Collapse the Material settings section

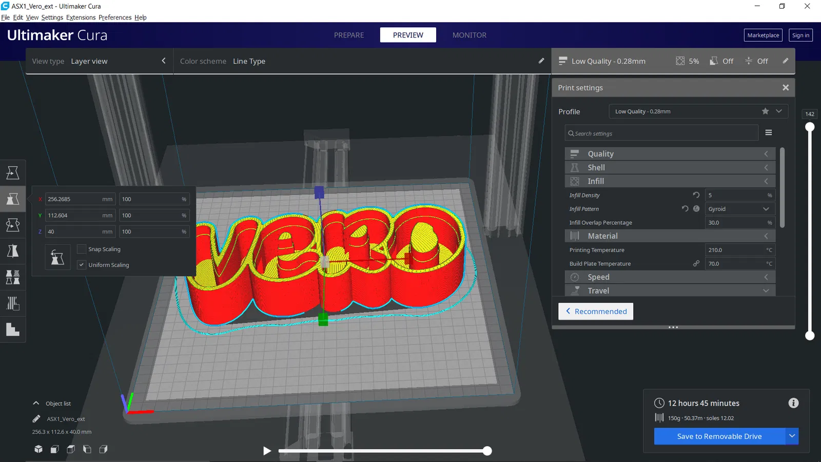(x=670, y=236)
